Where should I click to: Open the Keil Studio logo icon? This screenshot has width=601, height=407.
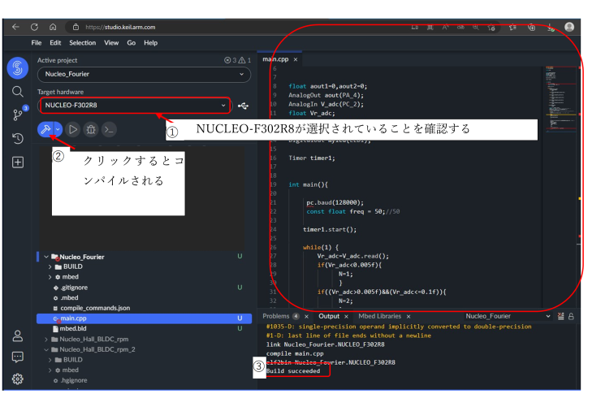pyautogui.click(x=18, y=68)
